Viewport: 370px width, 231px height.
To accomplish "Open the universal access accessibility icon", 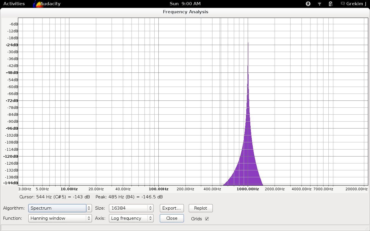I will 308,4.
